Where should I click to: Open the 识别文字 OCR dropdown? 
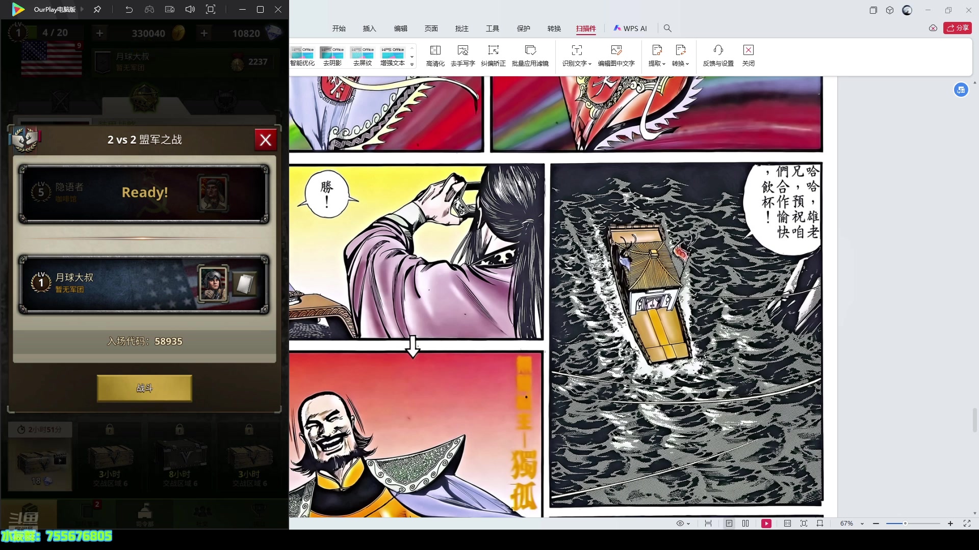[x=577, y=56]
